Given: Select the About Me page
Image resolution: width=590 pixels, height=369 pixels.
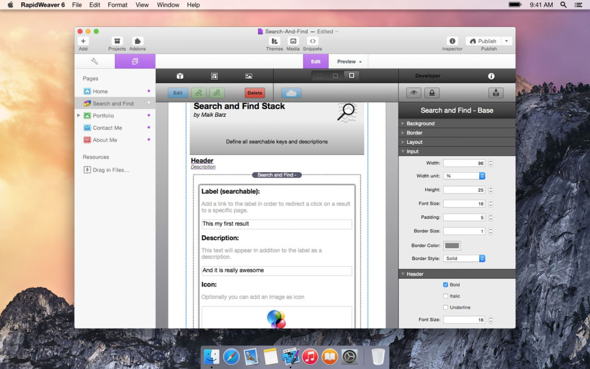Looking at the screenshot, I should pyautogui.click(x=115, y=140).
